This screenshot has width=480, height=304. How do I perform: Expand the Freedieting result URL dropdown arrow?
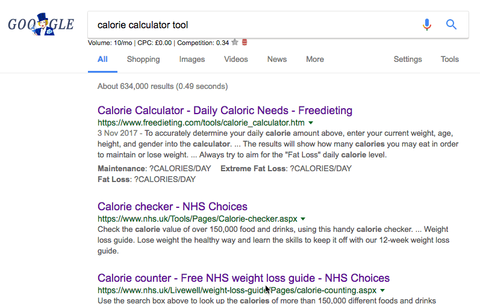coord(310,123)
